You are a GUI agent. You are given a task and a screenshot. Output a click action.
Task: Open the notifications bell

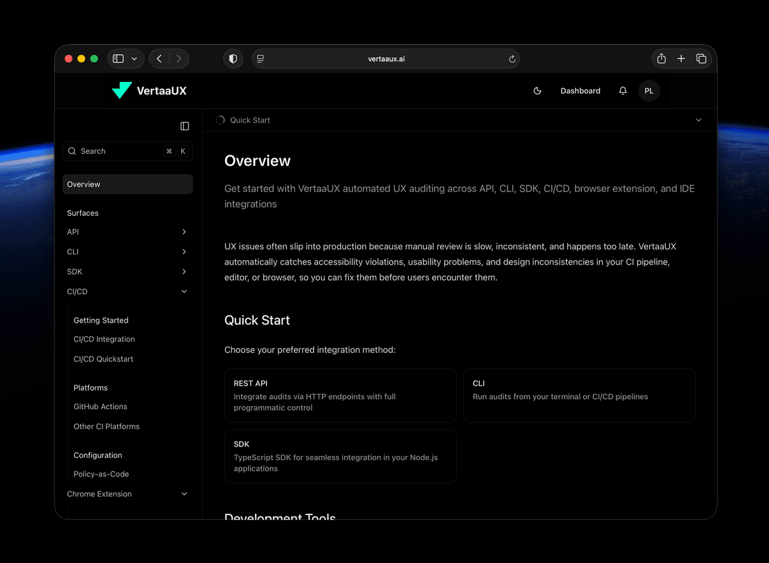point(622,90)
